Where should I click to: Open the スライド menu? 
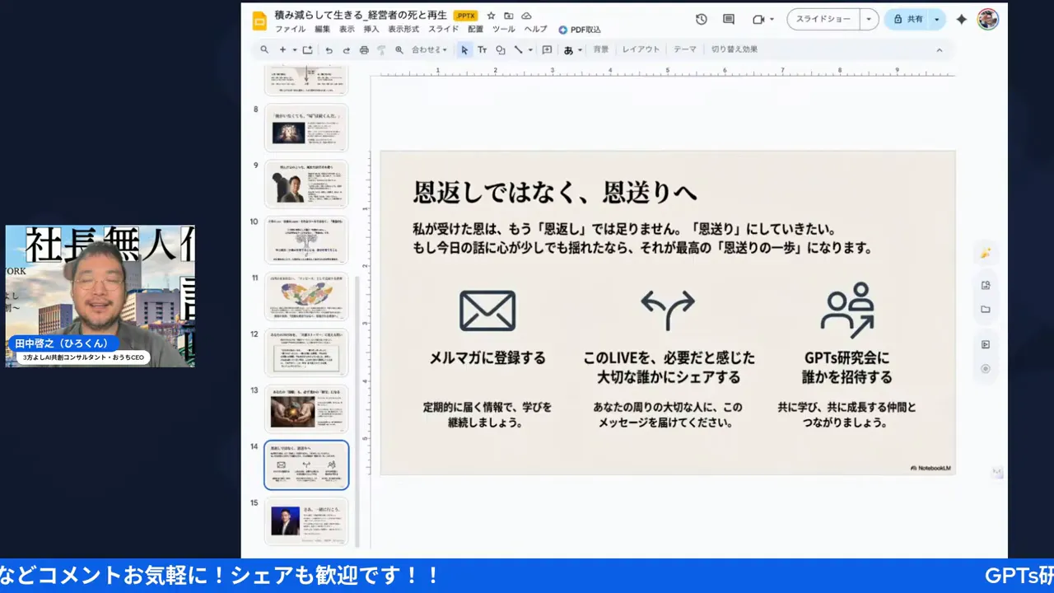point(443,30)
